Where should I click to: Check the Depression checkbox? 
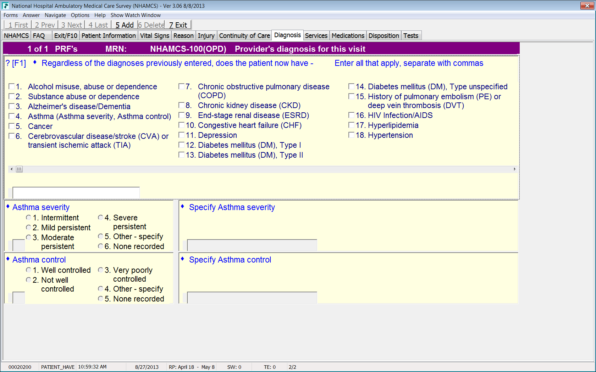point(182,135)
